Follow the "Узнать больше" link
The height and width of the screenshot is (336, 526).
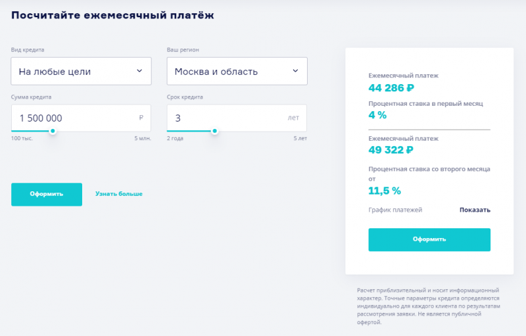[x=118, y=194]
